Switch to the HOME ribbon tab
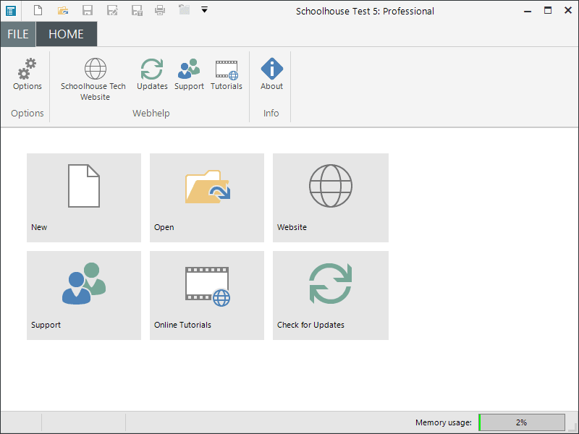This screenshot has width=579, height=434. [x=66, y=34]
